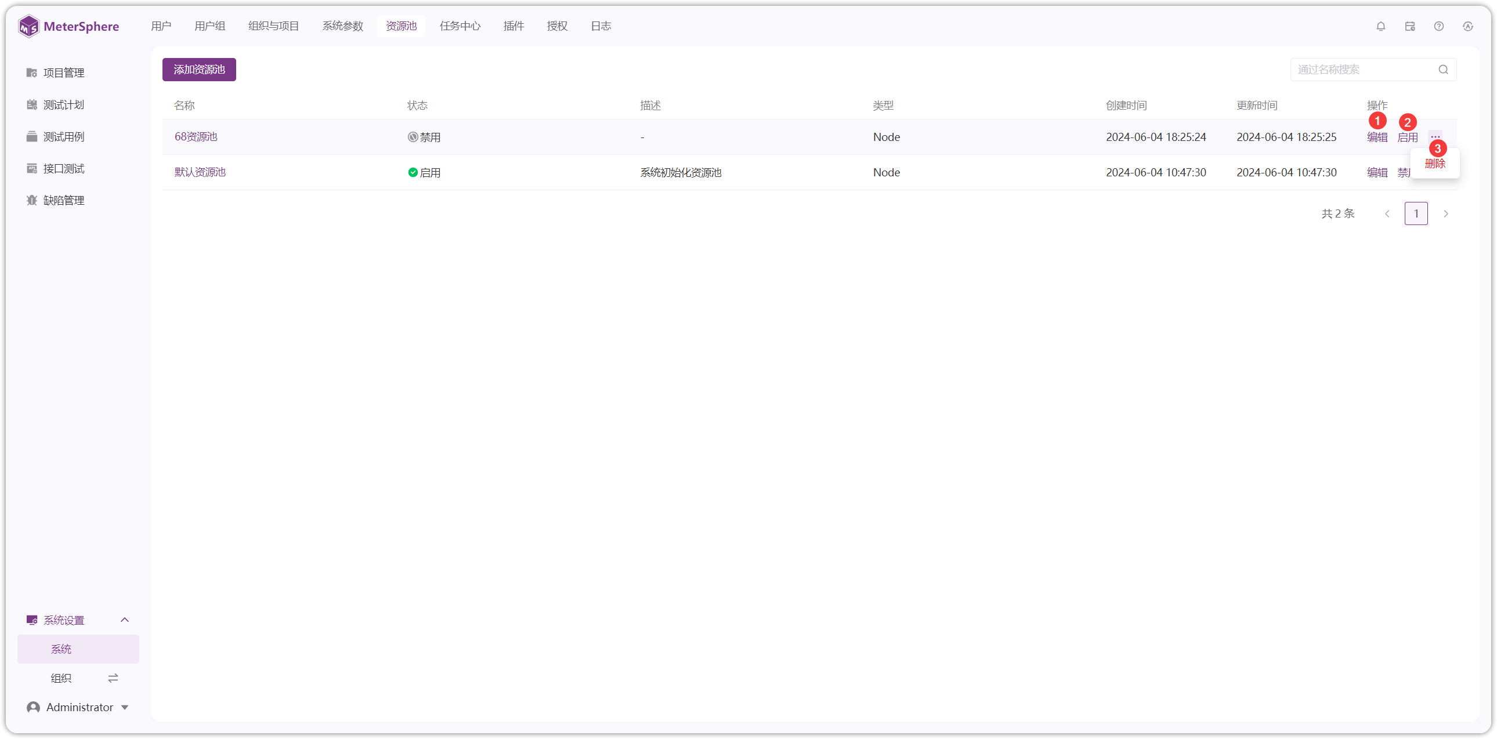
Task: Switch to the 用户 tab
Action: pos(161,26)
